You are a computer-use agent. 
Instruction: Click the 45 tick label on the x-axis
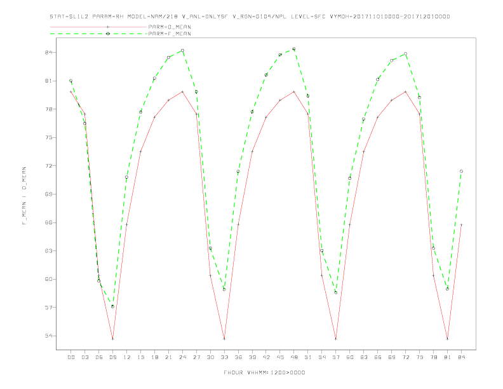tap(280, 357)
